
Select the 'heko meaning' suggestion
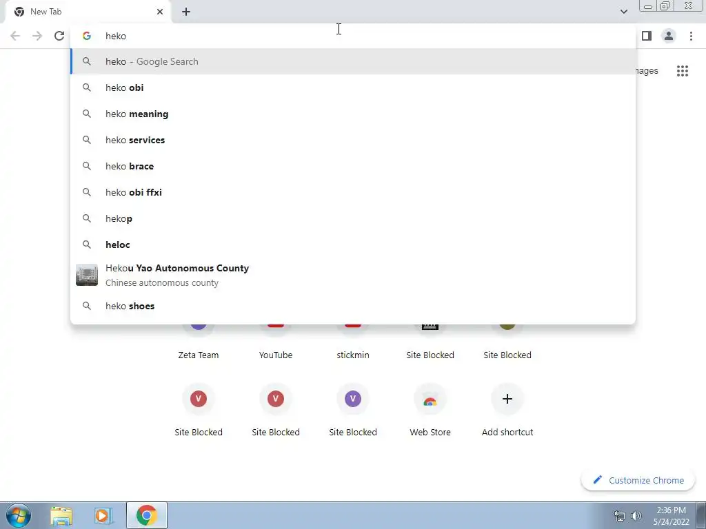(x=354, y=114)
